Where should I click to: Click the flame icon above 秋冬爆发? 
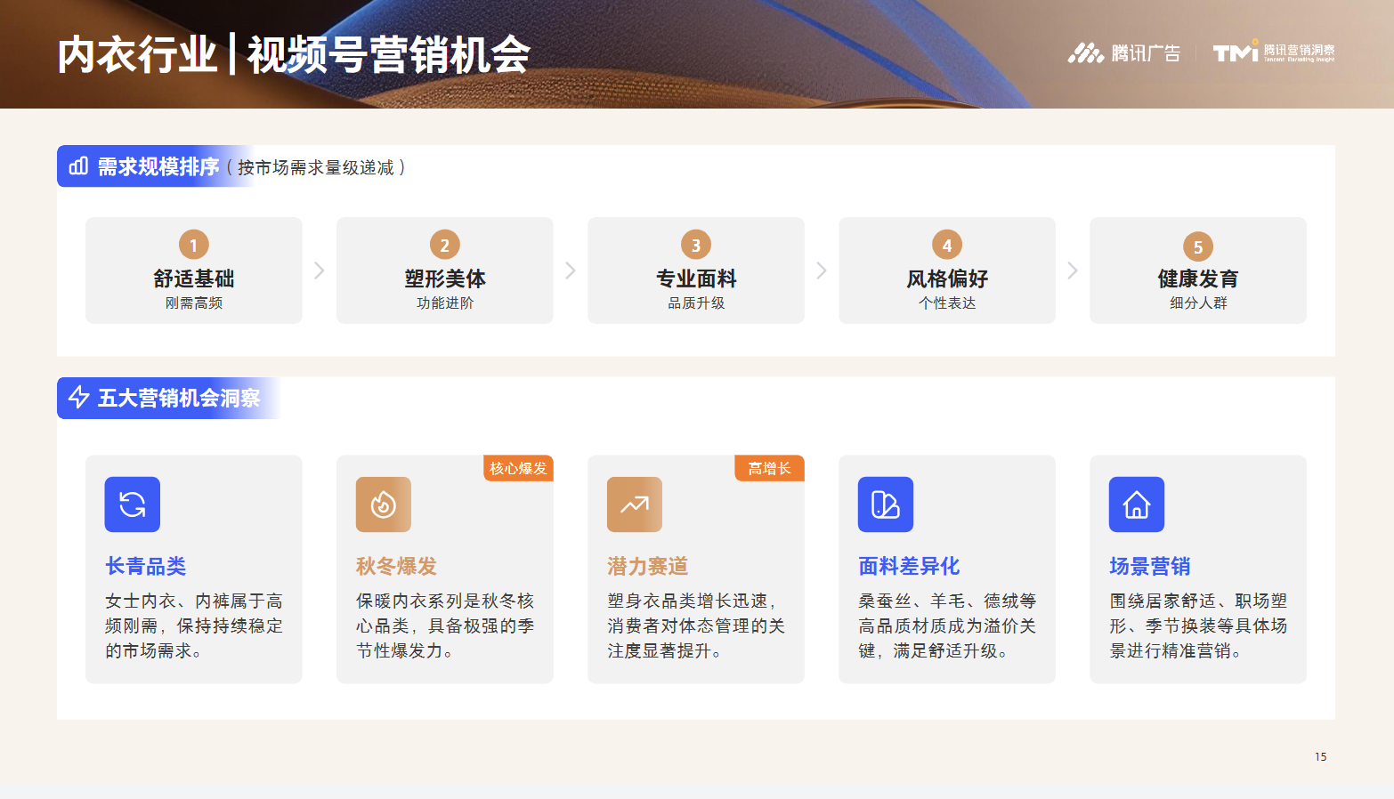tap(384, 504)
